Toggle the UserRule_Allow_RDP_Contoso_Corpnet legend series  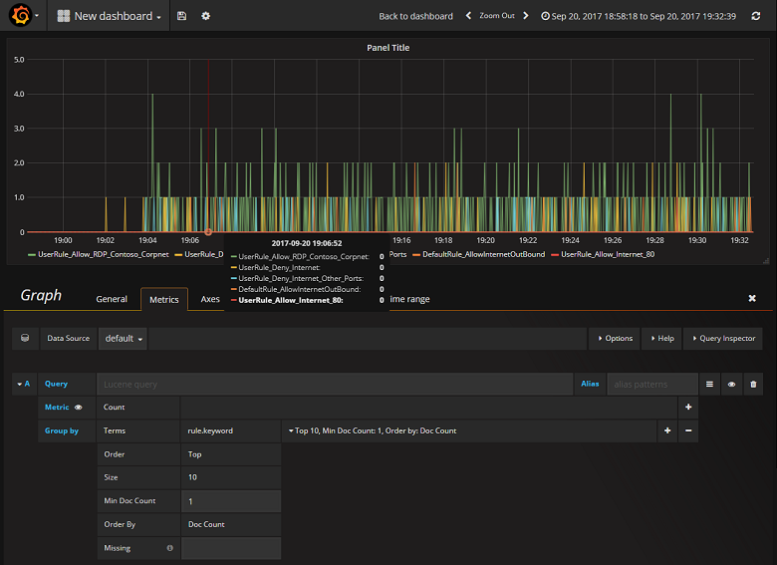(96, 254)
